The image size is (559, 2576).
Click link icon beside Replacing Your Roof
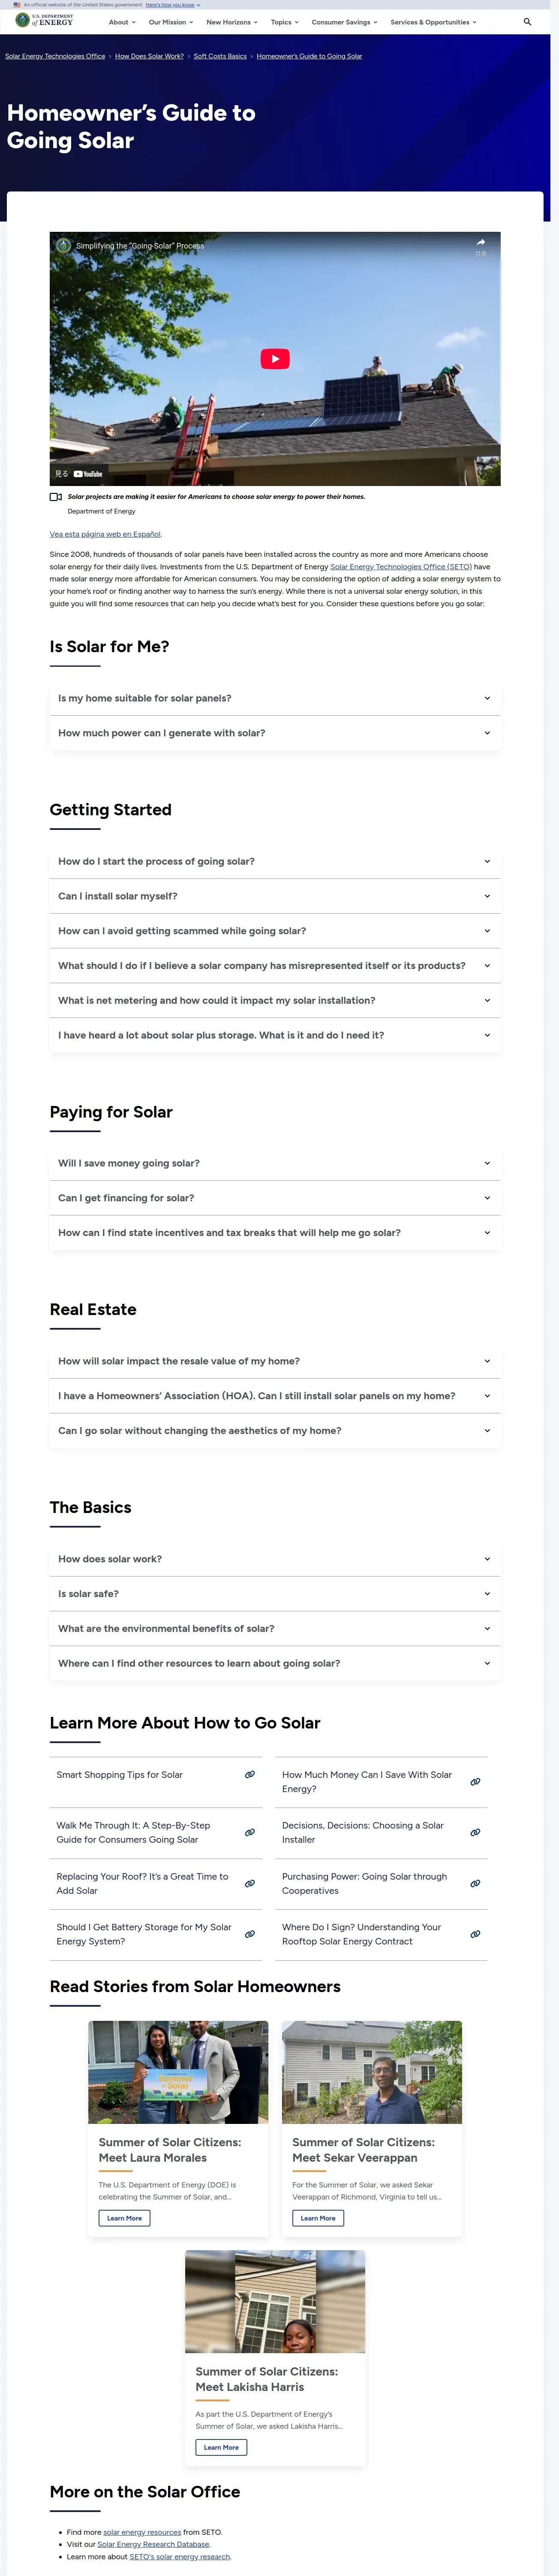[x=249, y=1883]
